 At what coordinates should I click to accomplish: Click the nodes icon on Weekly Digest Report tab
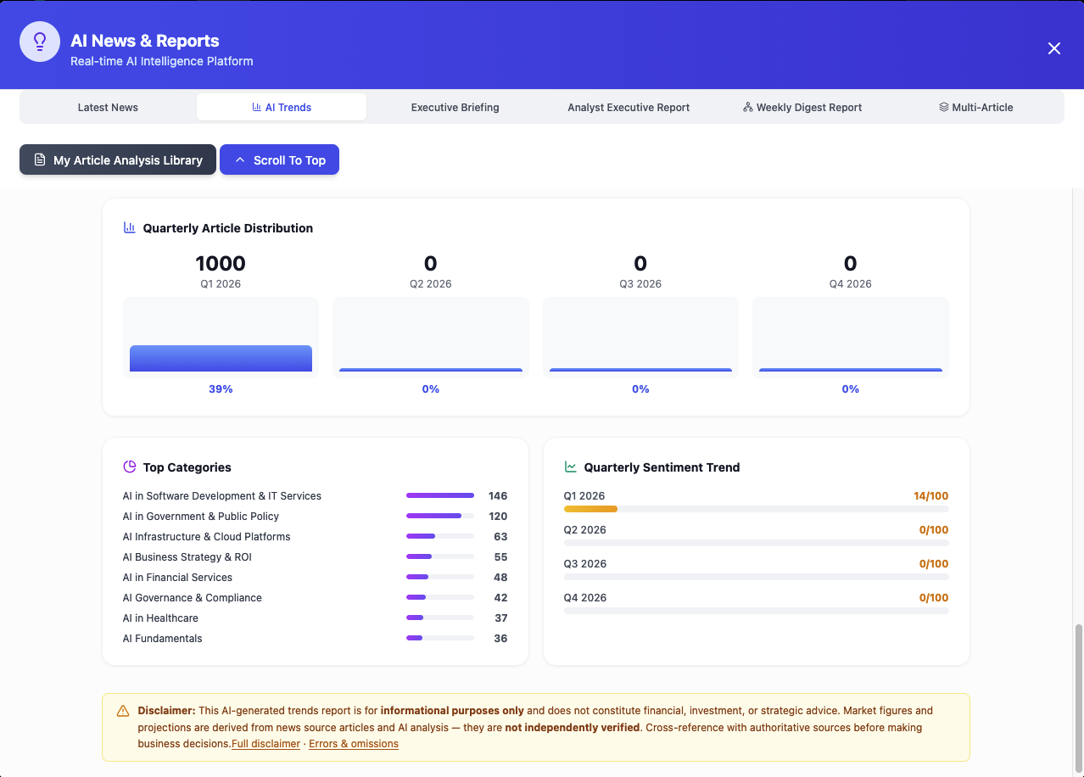click(748, 107)
